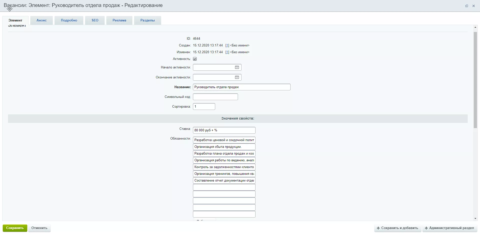Click the scrollbar up arrow
Screen dimensions: 480x234
pos(475,27)
